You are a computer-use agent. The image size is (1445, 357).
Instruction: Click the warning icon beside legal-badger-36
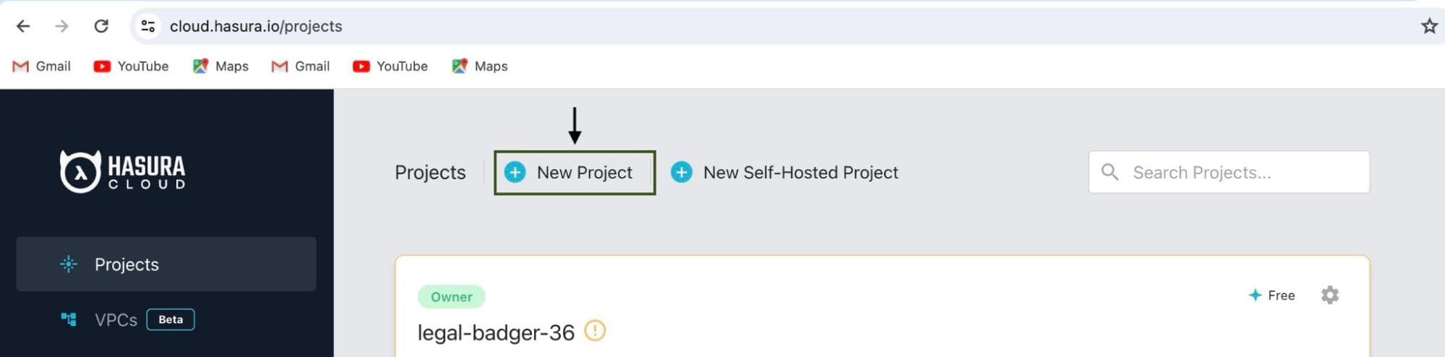pyautogui.click(x=594, y=331)
